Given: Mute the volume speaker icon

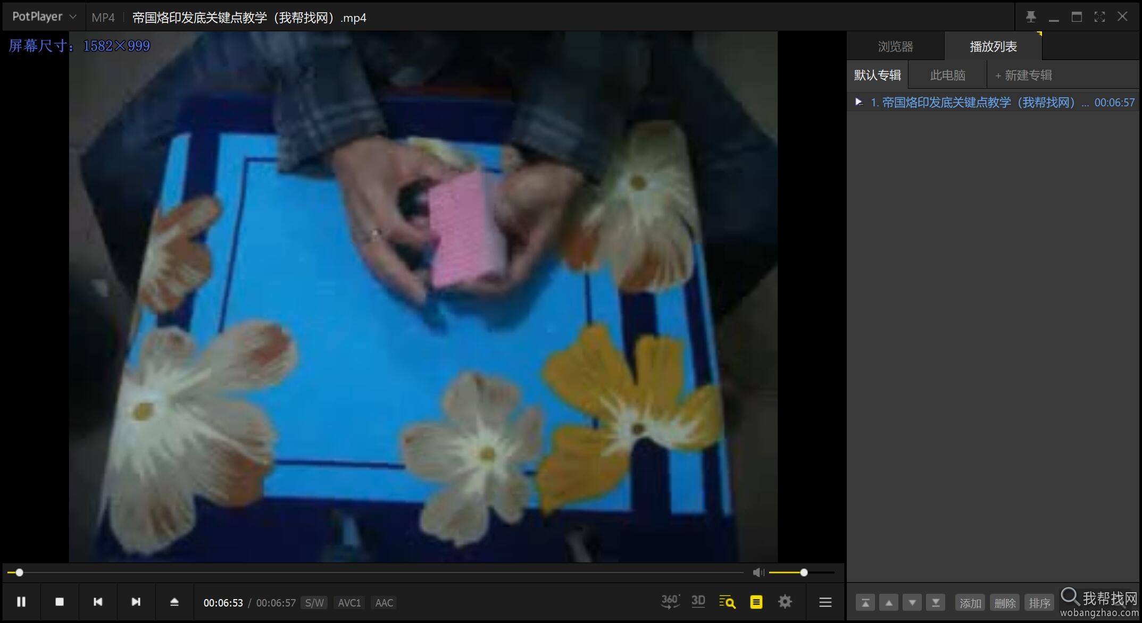Looking at the screenshot, I should point(758,573).
